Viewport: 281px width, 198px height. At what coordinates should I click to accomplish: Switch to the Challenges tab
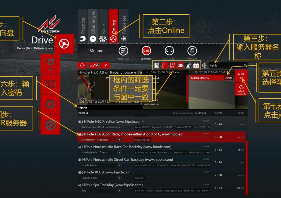[x=93, y=26]
